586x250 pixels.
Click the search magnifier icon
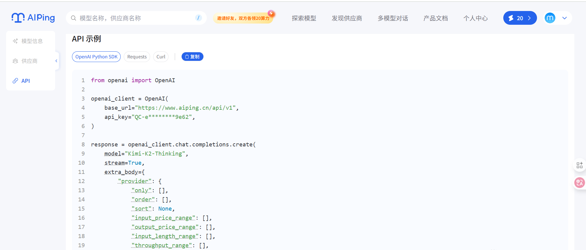[x=74, y=18]
